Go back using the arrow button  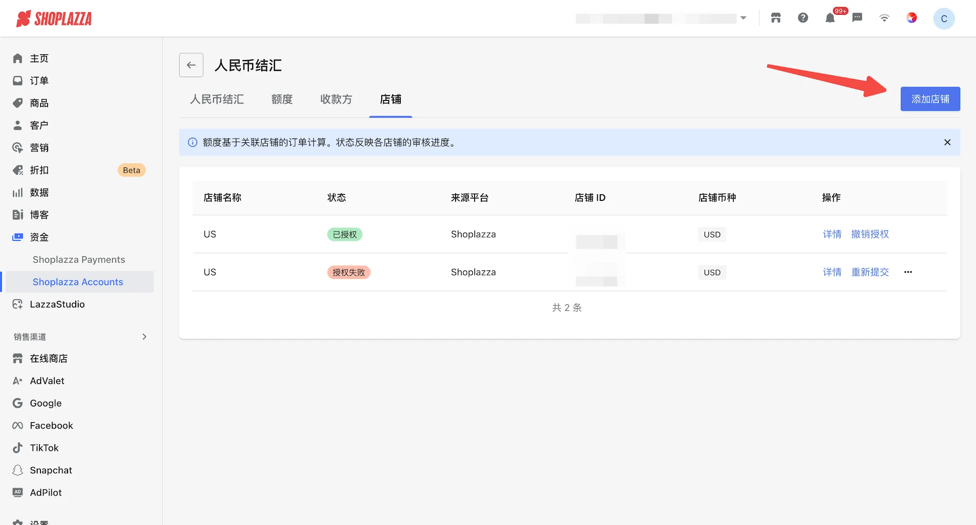[191, 65]
